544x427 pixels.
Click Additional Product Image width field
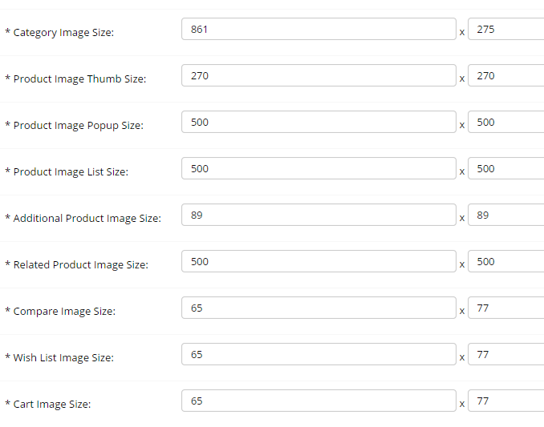point(319,216)
